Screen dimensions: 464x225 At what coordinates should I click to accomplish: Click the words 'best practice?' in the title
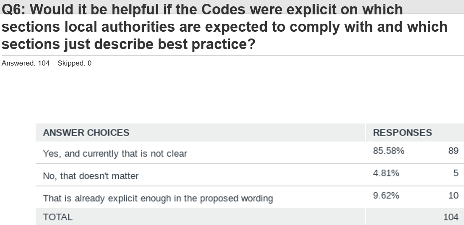pos(206,44)
